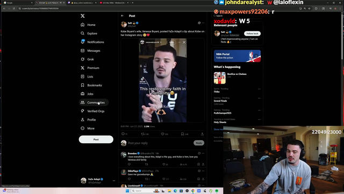The height and width of the screenshot is (194, 344).
Task: Play the embedded video of the post
Action: pyautogui.click(x=162, y=80)
